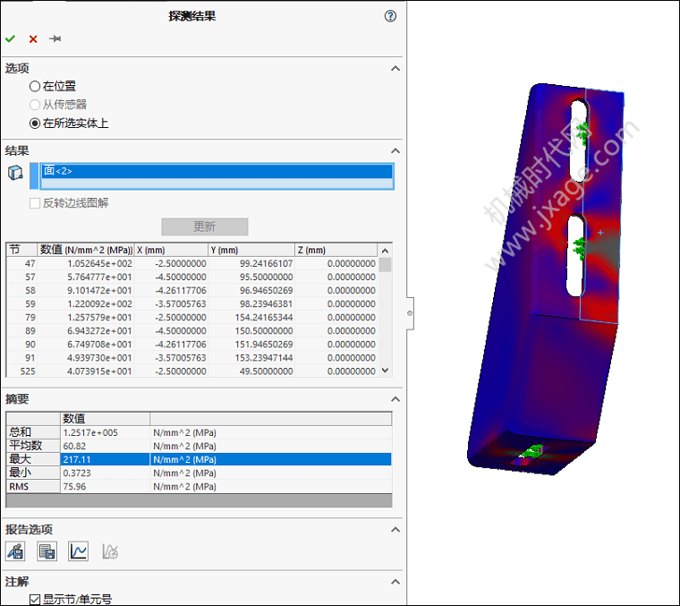Collapse the 注解 section

pyautogui.click(x=395, y=582)
